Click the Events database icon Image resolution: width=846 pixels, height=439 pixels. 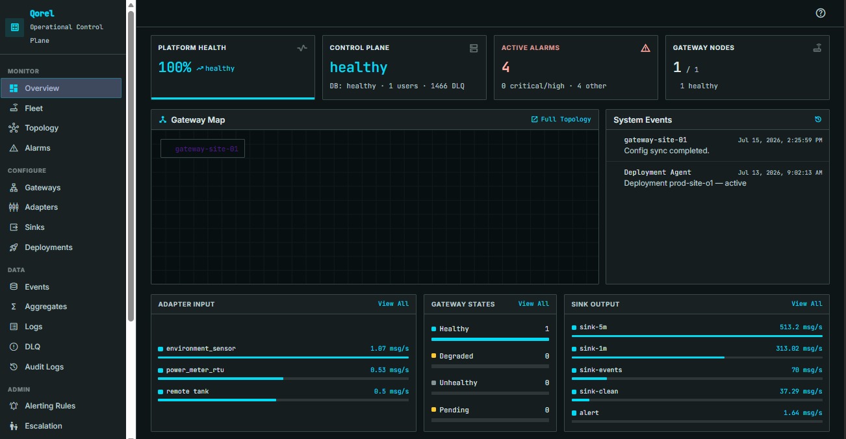click(x=14, y=287)
